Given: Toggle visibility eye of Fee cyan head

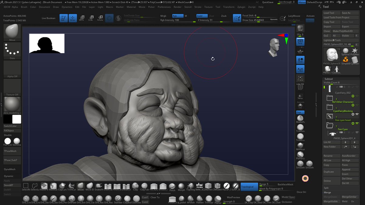Looking at the screenshot, I should [x=357, y=114].
